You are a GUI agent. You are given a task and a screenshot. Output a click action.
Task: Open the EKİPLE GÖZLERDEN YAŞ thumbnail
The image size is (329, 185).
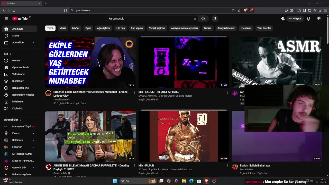click(x=90, y=63)
